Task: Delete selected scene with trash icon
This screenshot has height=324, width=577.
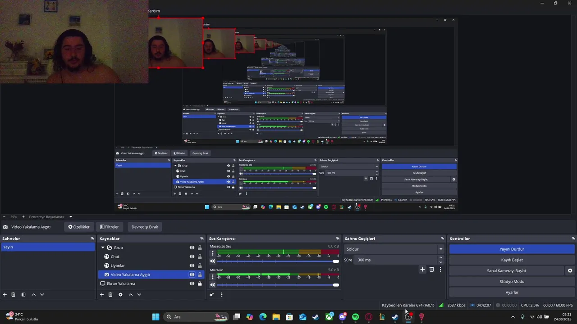Action: click(14, 295)
